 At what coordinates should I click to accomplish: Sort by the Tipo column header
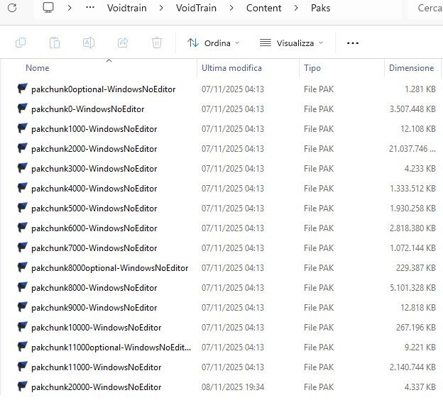[x=312, y=68]
